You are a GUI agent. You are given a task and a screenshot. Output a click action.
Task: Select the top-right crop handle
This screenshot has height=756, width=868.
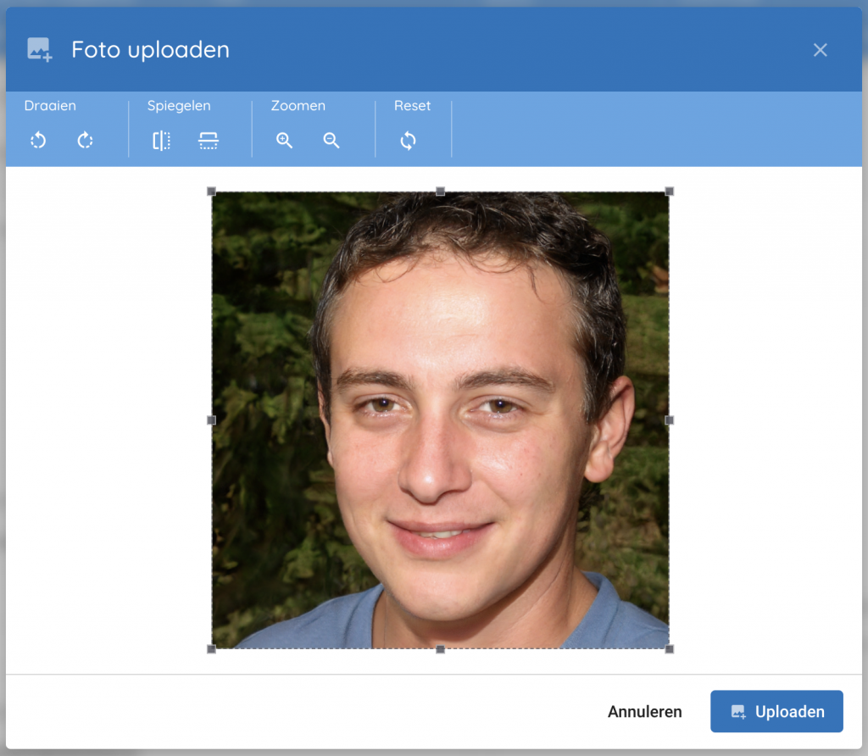click(669, 192)
